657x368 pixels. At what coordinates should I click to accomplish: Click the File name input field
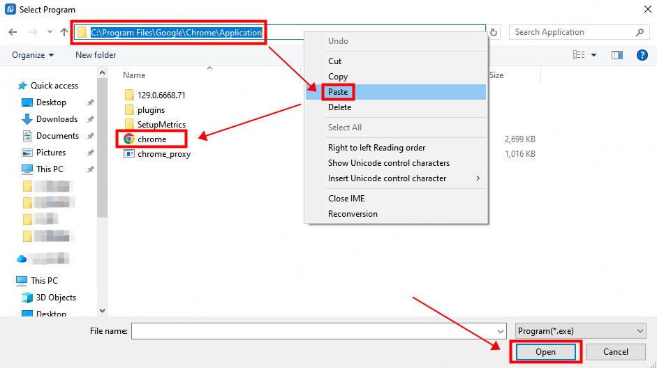313,331
